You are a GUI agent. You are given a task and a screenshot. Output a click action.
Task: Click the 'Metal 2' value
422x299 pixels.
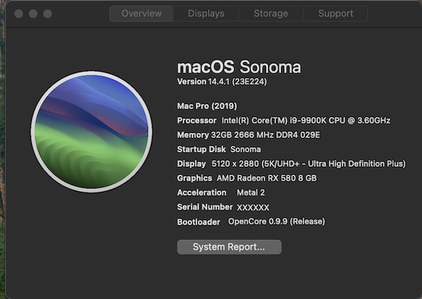click(x=251, y=193)
